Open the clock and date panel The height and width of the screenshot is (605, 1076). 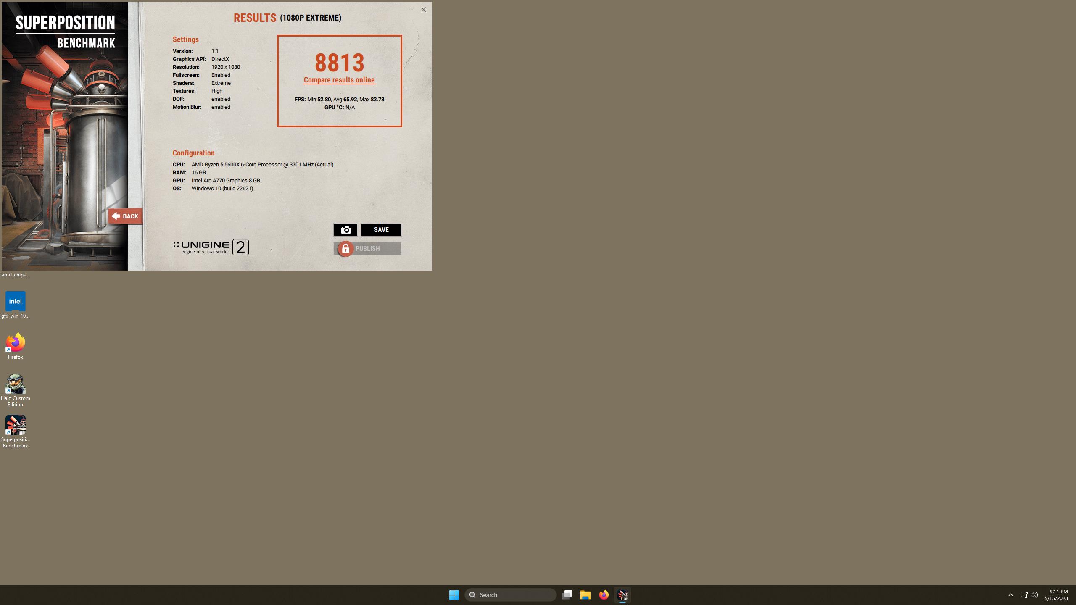1056,595
